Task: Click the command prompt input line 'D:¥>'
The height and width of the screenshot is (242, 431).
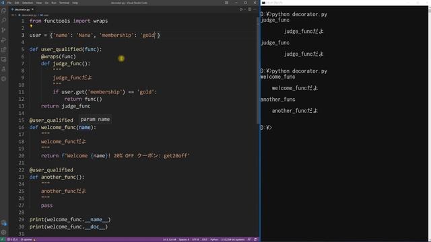Action: point(266,128)
